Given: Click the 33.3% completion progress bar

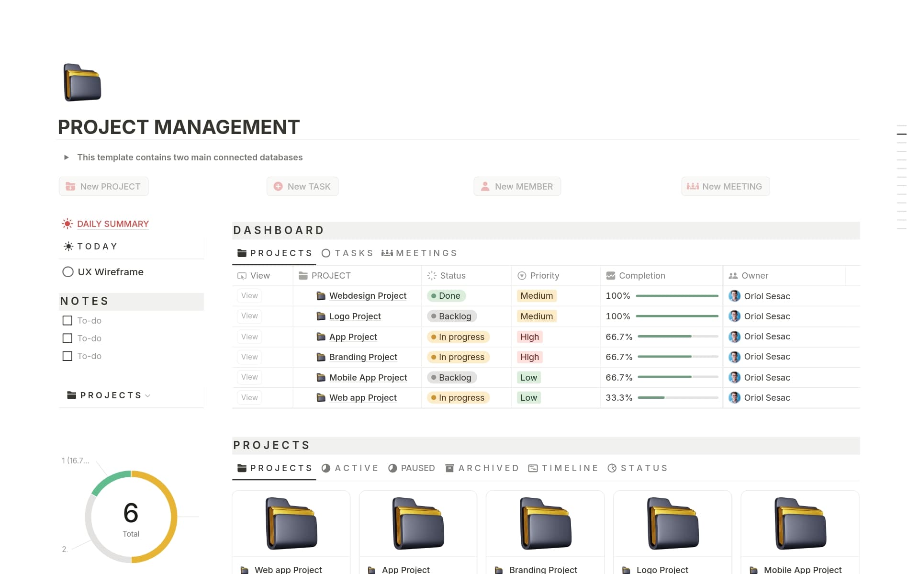Looking at the screenshot, I should 677,398.
